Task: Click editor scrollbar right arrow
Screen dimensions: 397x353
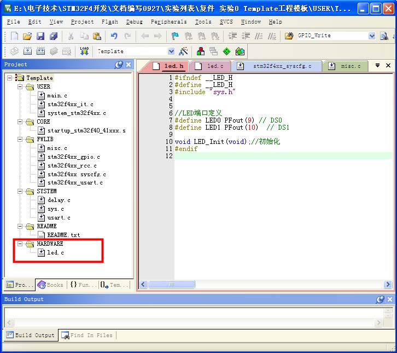Action: click(387, 285)
